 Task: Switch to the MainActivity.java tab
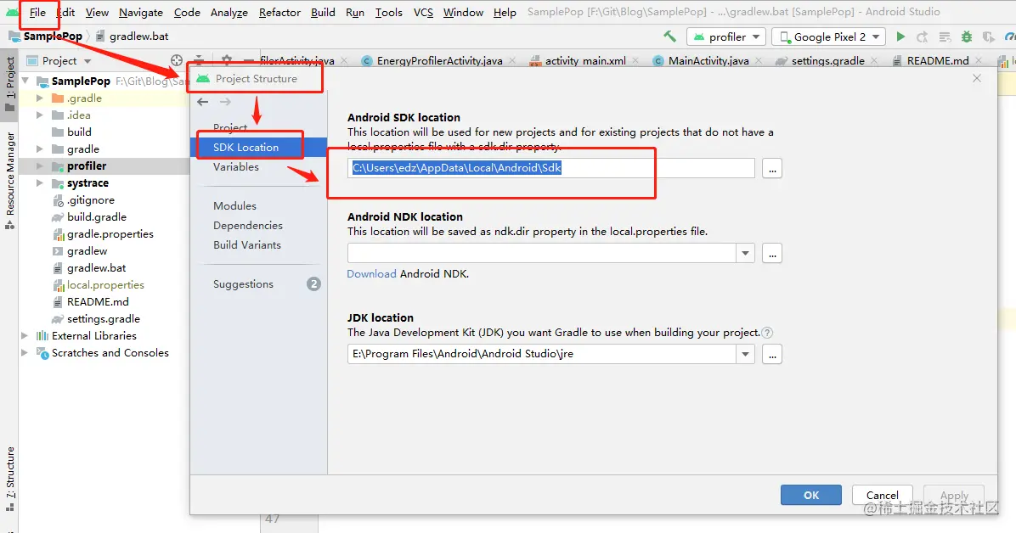coord(708,61)
